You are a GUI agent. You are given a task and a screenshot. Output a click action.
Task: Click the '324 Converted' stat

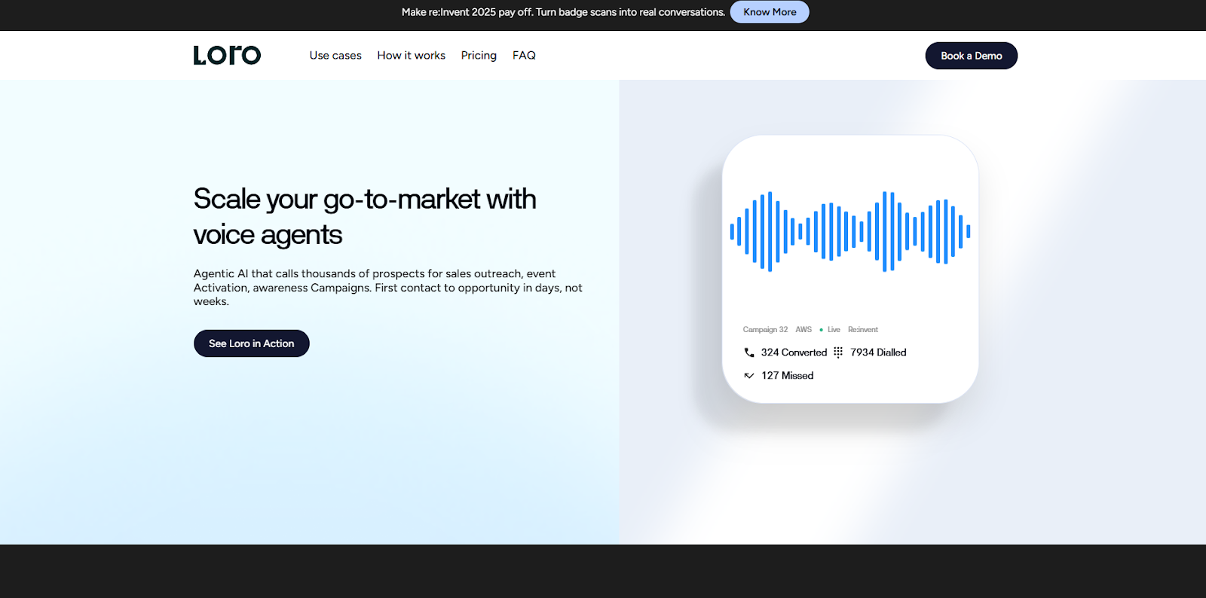[x=794, y=352]
